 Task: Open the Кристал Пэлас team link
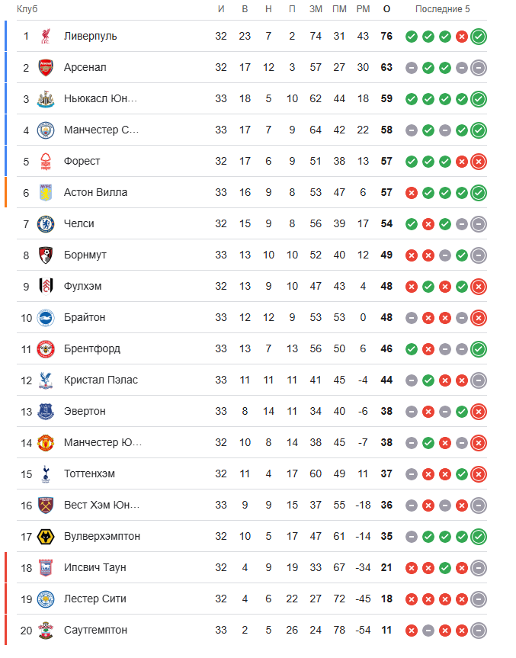click(101, 380)
